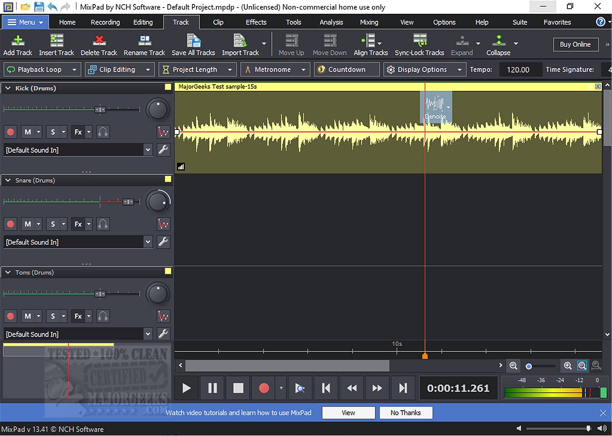Solo the Snare (Drums) track

(x=53, y=224)
